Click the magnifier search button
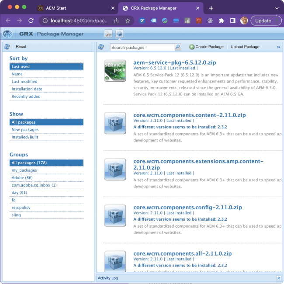 [x=178, y=47]
